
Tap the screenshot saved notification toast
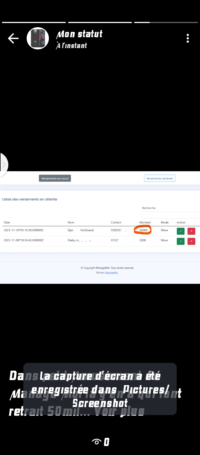point(100,389)
